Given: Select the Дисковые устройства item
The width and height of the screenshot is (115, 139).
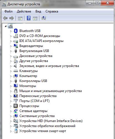Looking at the screenshot, I should click(36, 56).
